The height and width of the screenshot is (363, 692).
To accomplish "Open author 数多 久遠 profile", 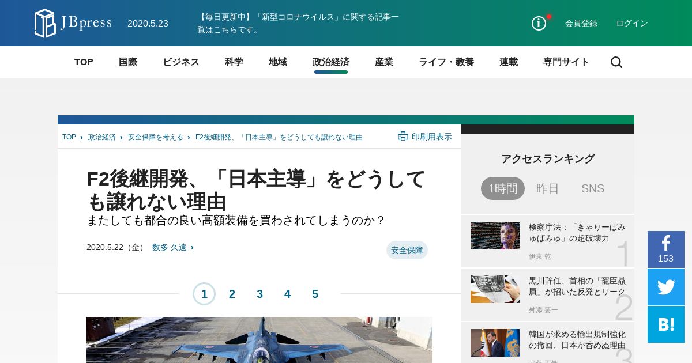I will coord(170,247).
